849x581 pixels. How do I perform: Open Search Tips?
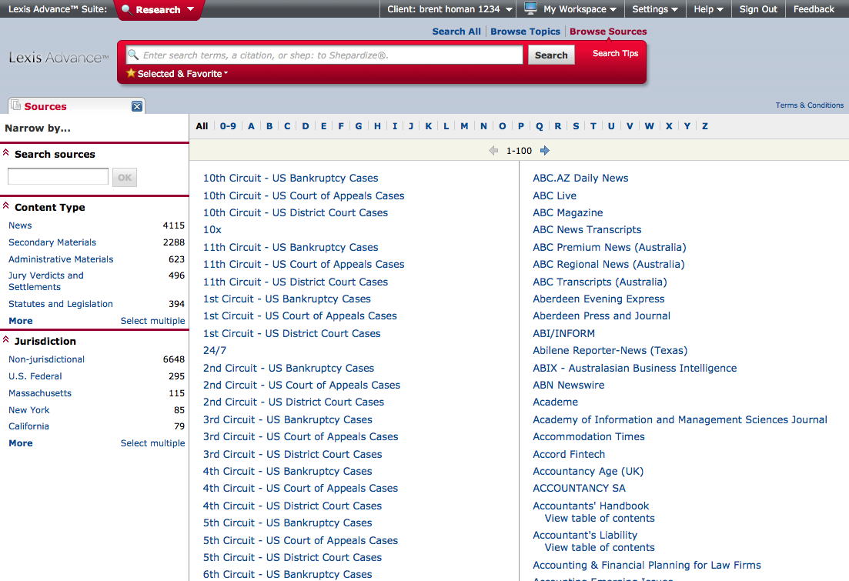615,53
